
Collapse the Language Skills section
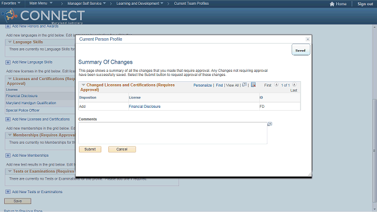coord(9,42)
